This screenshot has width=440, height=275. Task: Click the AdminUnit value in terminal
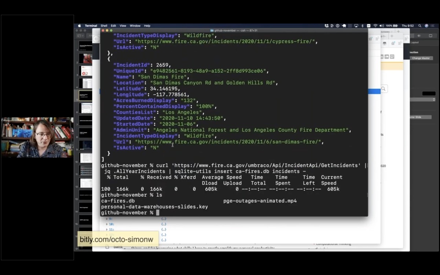tap(251, 130)
